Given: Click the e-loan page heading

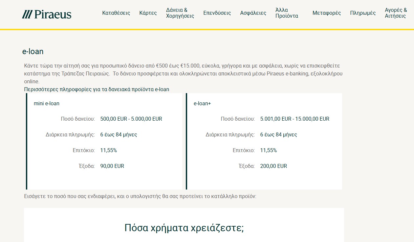Looking at the screenshot, I should [x=33, y=51].
